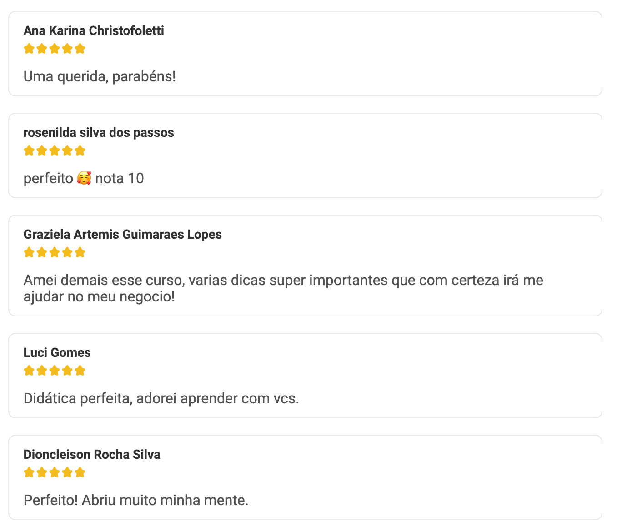This screenshot has width=622, height=532.
Task: Click the review text "Uma querida, parabéns!"
Action: click(100, 76)
